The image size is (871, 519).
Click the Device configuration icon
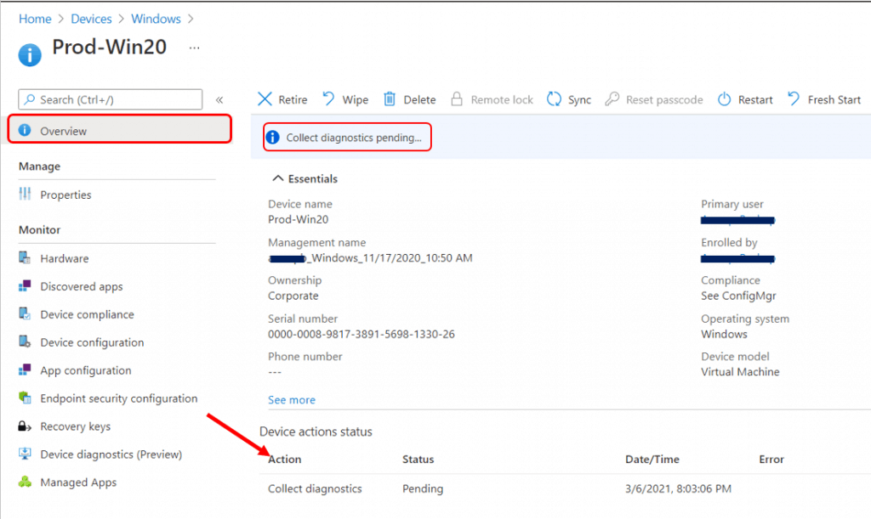click(x=25, y=341)
